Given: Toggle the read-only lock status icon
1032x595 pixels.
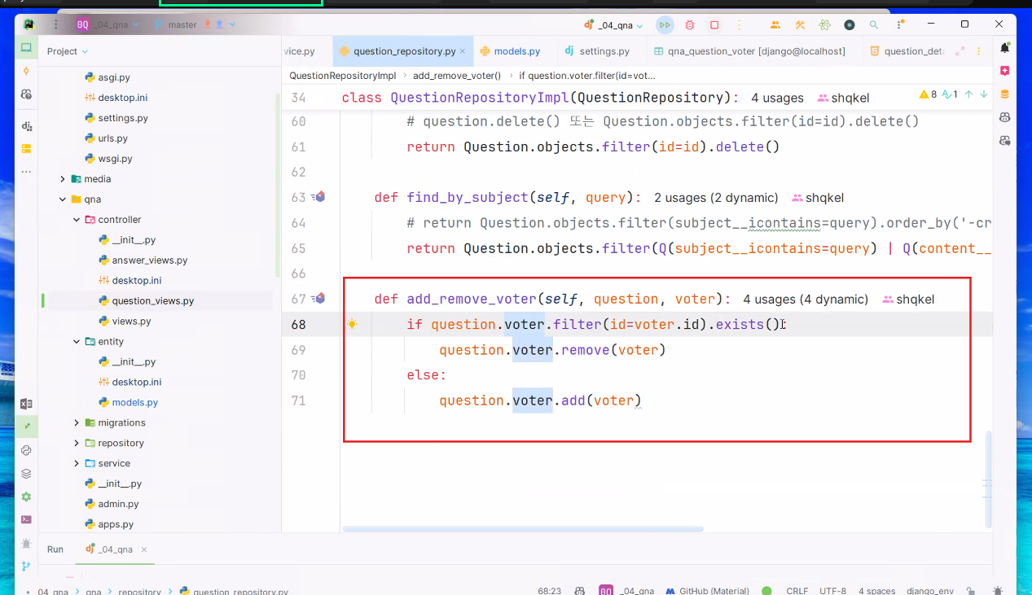Looking at the screenshot, I should (x=969, y=591).
